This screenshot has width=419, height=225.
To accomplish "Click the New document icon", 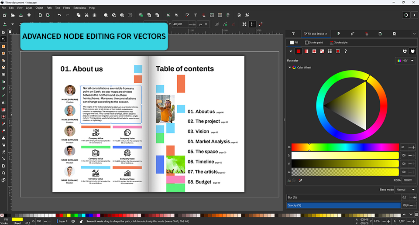I will [4, 15].
